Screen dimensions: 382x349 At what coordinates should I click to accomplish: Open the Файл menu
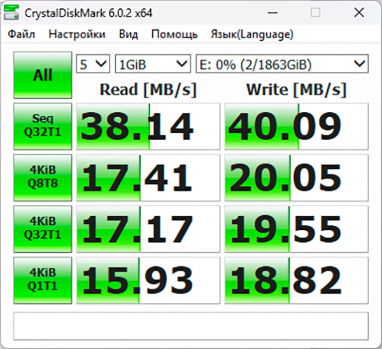coord(22,34)
